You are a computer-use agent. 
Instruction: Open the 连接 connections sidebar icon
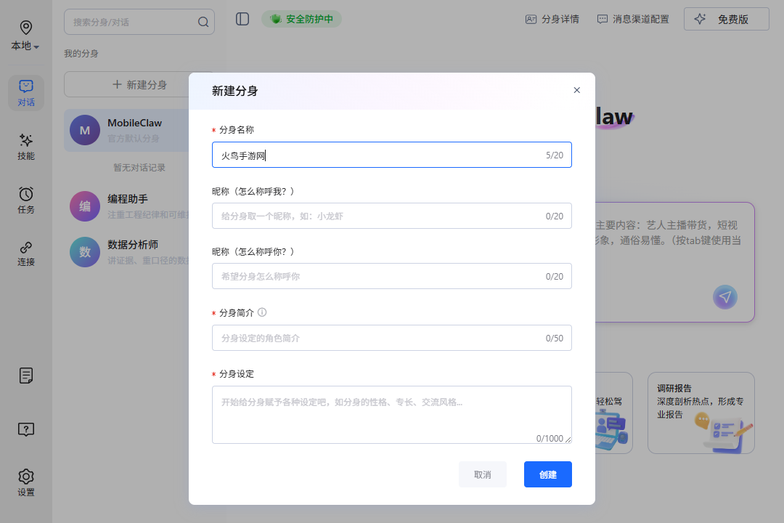pos(26,254)
